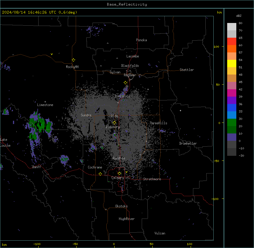Screen dimensions: 254x248
Task: Click the Limestone label
Action: click(x=45, y=105)
